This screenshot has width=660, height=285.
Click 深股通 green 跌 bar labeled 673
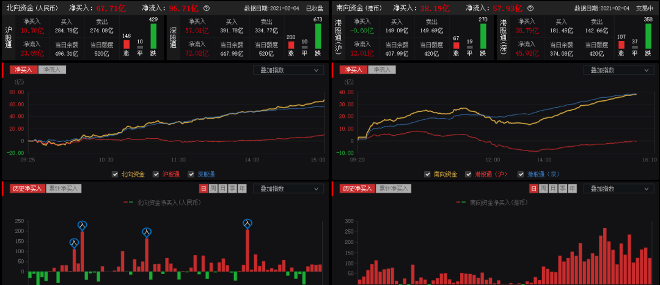[318, 36]
